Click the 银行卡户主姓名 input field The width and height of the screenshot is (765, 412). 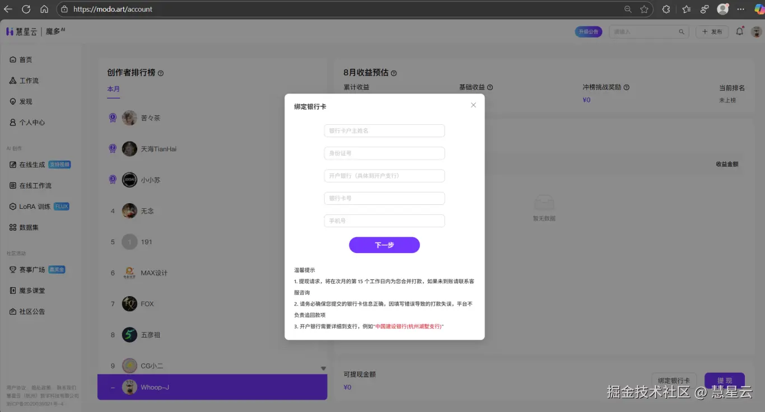(x=384, y=130)
